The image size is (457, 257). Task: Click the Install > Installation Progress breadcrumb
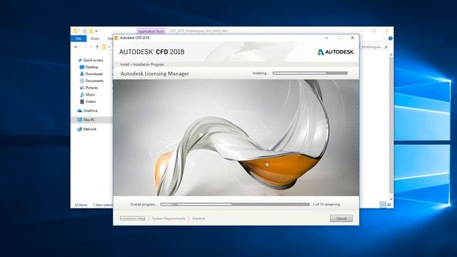(x=142, y=64)
